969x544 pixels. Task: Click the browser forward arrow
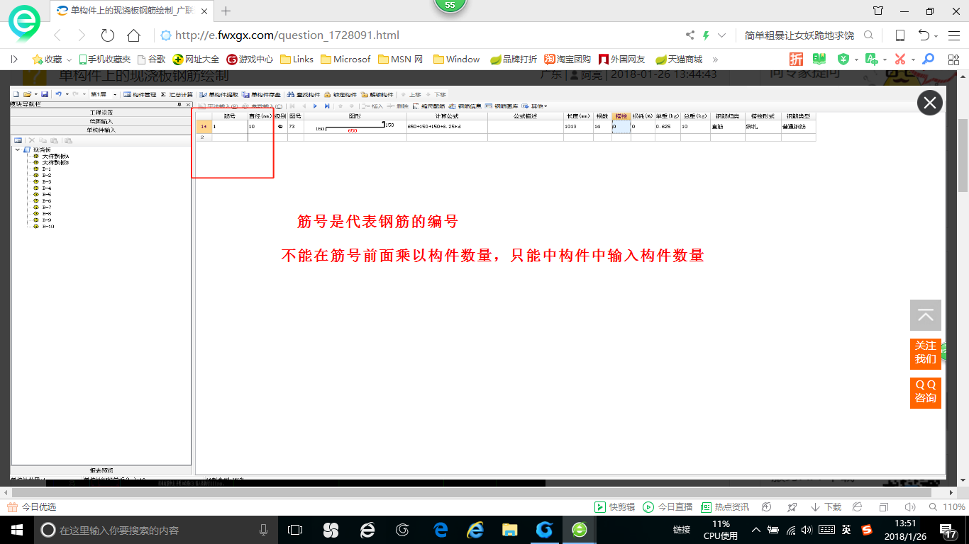pos(82,35)
